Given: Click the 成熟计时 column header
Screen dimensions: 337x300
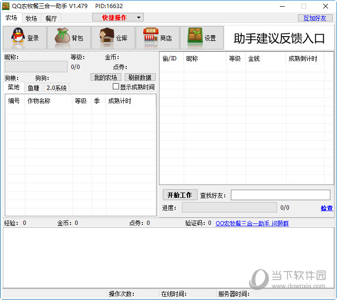Looking at the screenshot, I should (130, 101).
